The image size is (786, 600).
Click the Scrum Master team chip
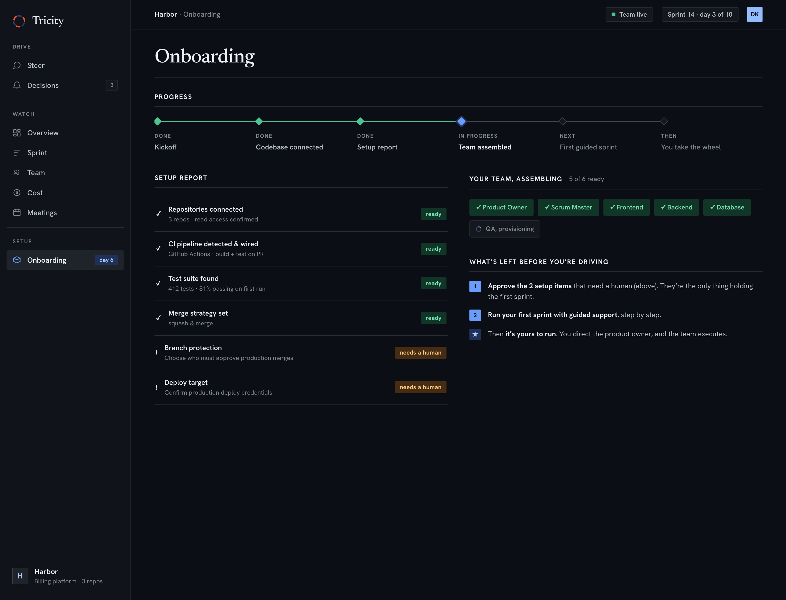click(x=568, y=208)
